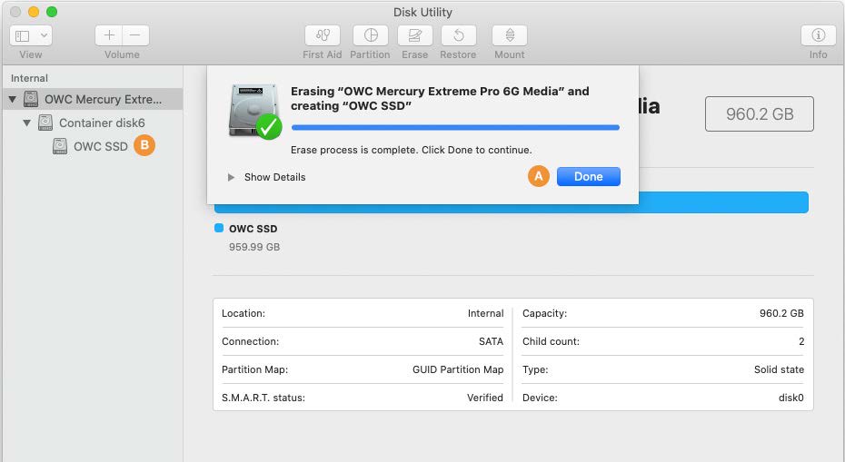845x462 pixels.
Task: Click the OWC SSD legend label
Action: 253,229
